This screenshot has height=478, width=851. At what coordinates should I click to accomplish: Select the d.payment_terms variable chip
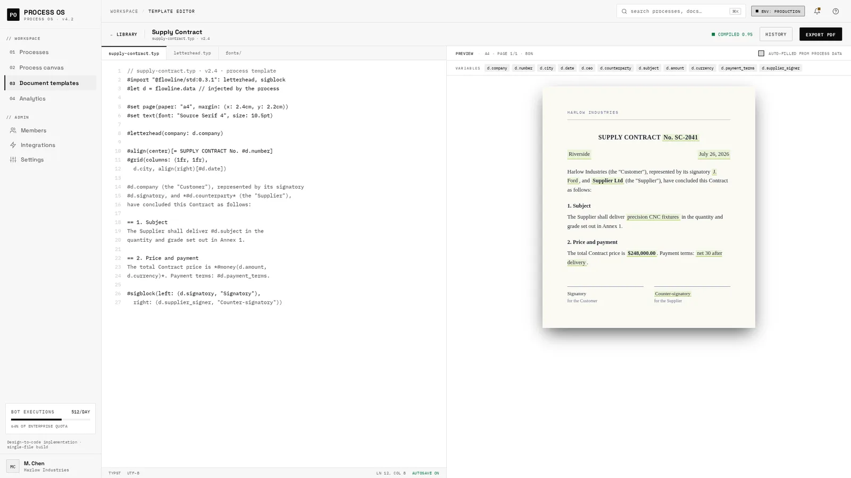click(738, 68)
